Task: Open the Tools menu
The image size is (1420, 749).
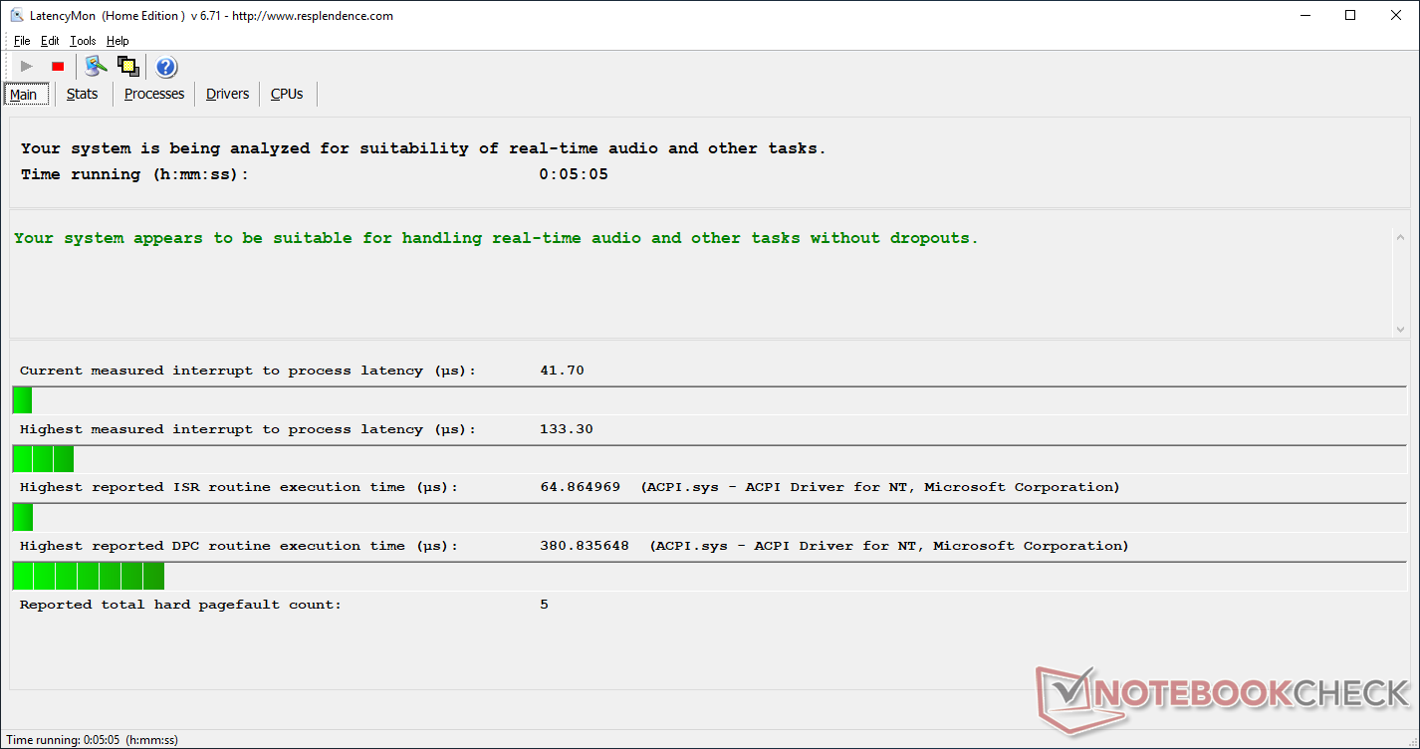Action: 83,41
